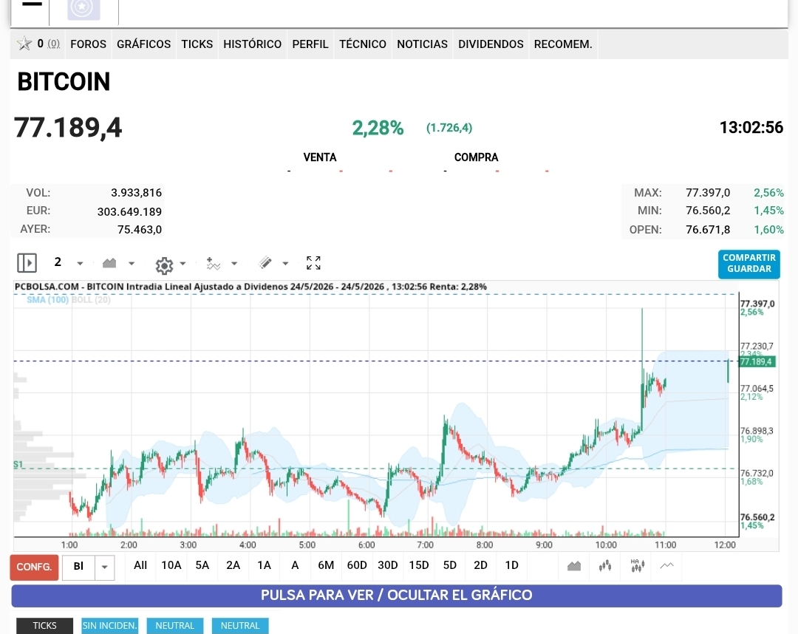Click the hamburger menu icon at top
798x634 pixels.
[32, 4]
